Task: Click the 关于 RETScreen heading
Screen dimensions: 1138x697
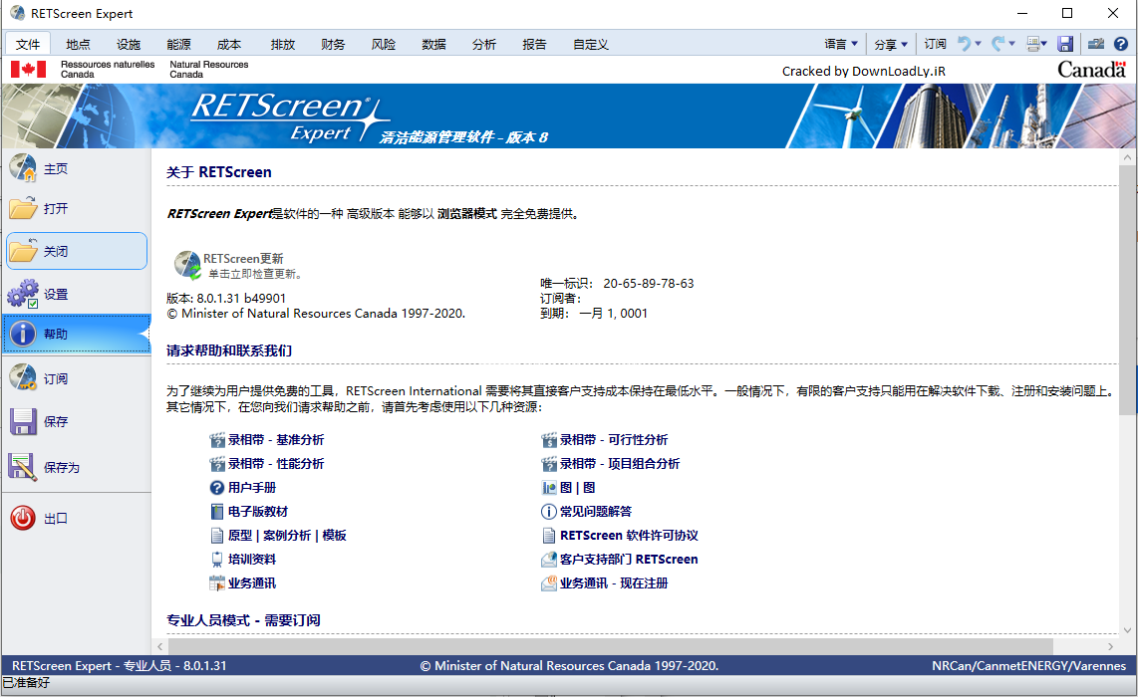Action: tap(218, 172)
